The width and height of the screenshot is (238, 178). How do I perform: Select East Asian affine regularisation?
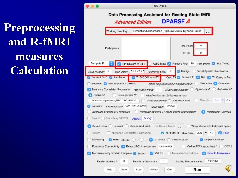196,83
